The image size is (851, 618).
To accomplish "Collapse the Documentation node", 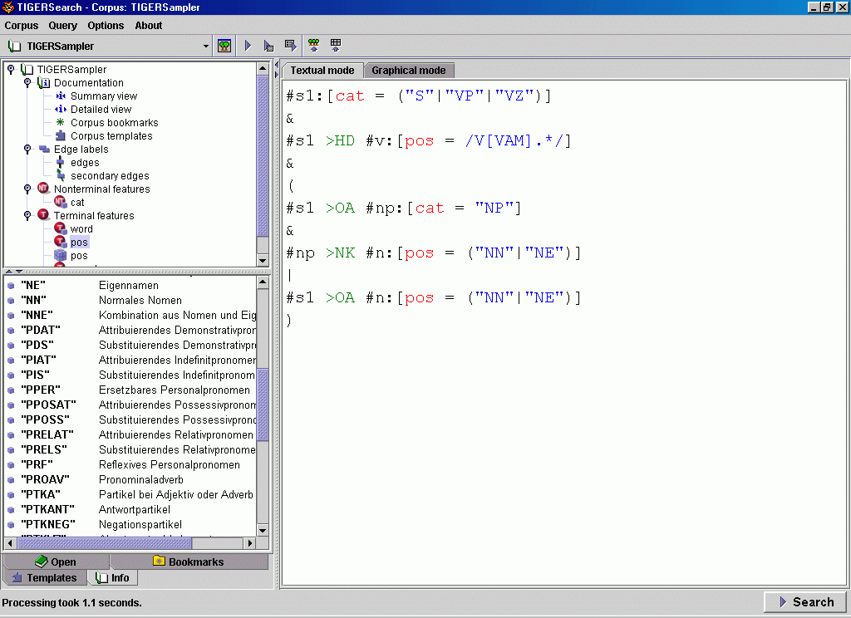I will pos(27,82).
